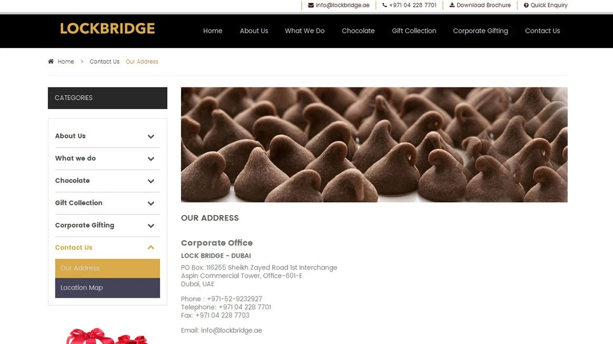613x344 pixels.
Task: Click the LOCKBRIDGE logo
Action: click(108, 28)
